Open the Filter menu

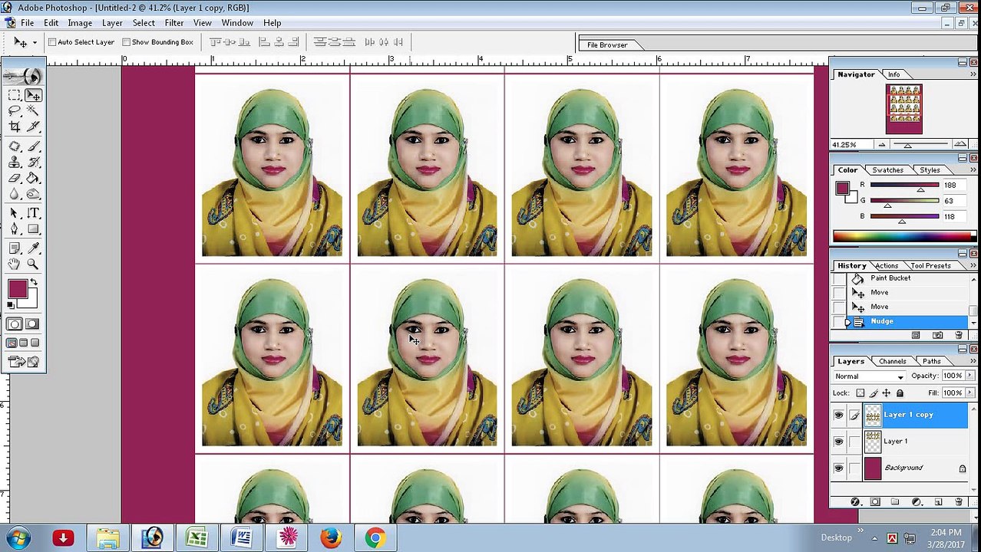[x=174, y=23]
